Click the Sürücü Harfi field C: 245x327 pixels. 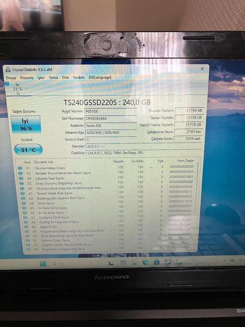point(111,139)
